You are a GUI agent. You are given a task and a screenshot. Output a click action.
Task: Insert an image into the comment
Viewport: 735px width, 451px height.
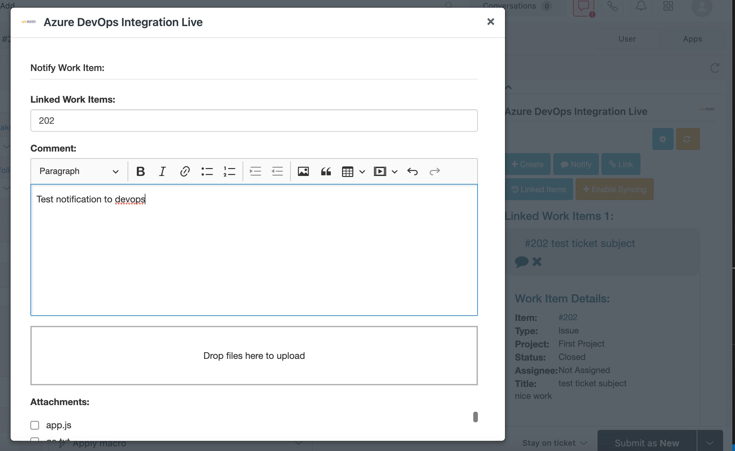[303, 171]
